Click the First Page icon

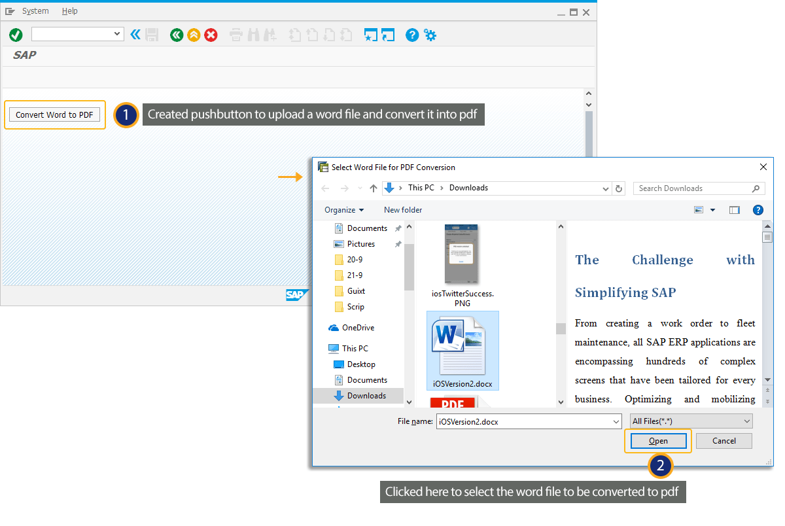pos(296,35)
